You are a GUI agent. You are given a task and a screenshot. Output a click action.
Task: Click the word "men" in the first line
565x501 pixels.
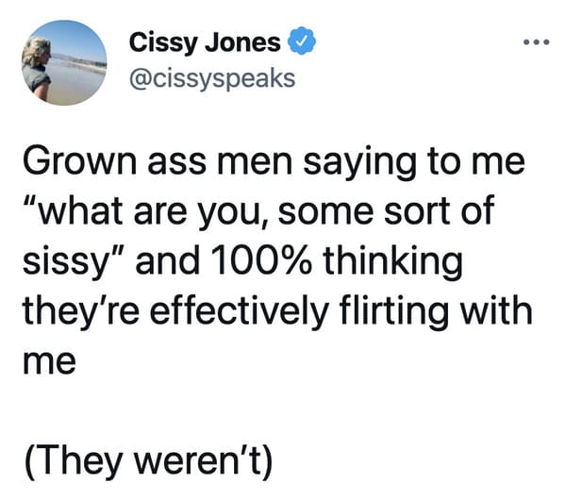coord(255,163)
